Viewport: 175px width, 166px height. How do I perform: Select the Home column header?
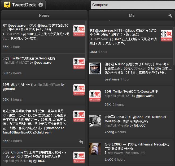[x=44, y=15]
